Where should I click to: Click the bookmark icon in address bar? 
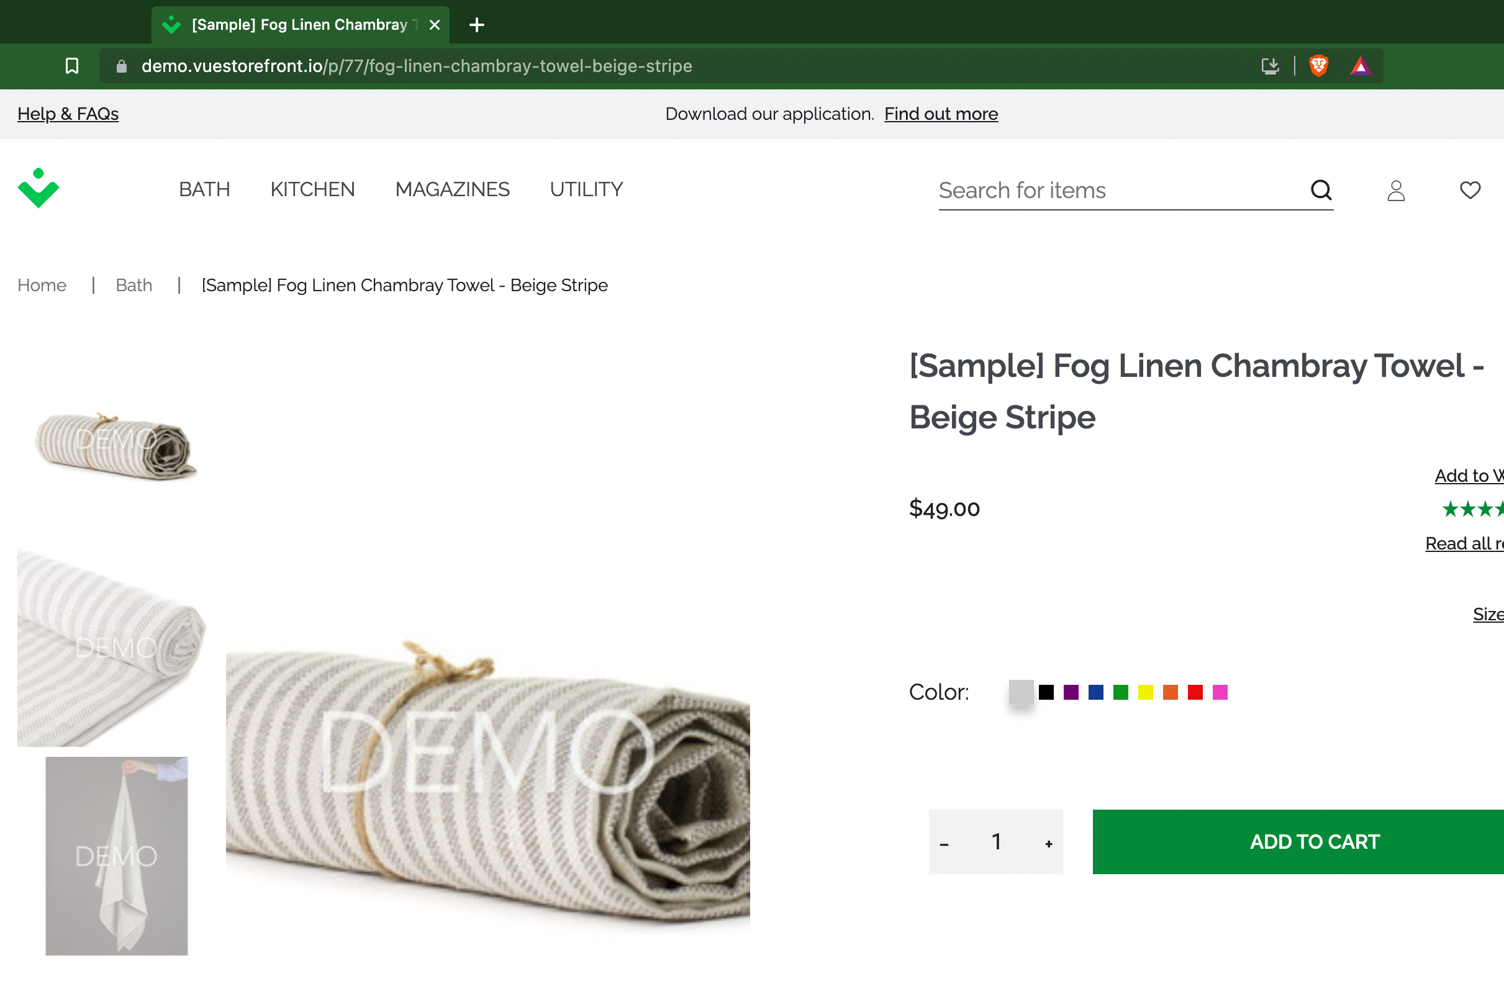click(72, 66)
